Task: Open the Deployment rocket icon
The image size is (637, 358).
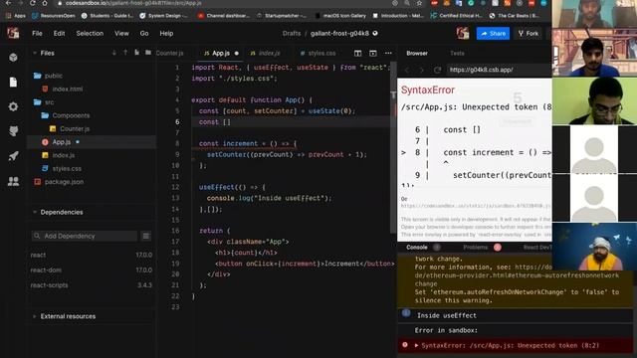Action: click(x=13, y=156)
